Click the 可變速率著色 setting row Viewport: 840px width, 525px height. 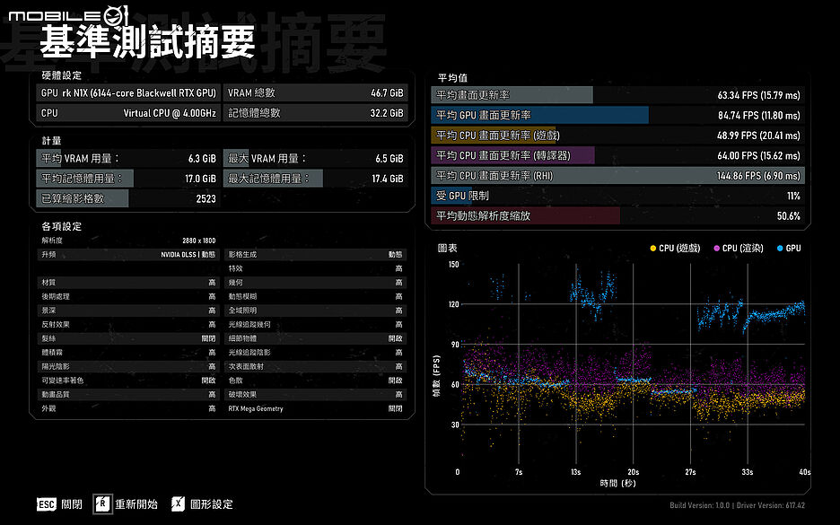click(128, 381)
